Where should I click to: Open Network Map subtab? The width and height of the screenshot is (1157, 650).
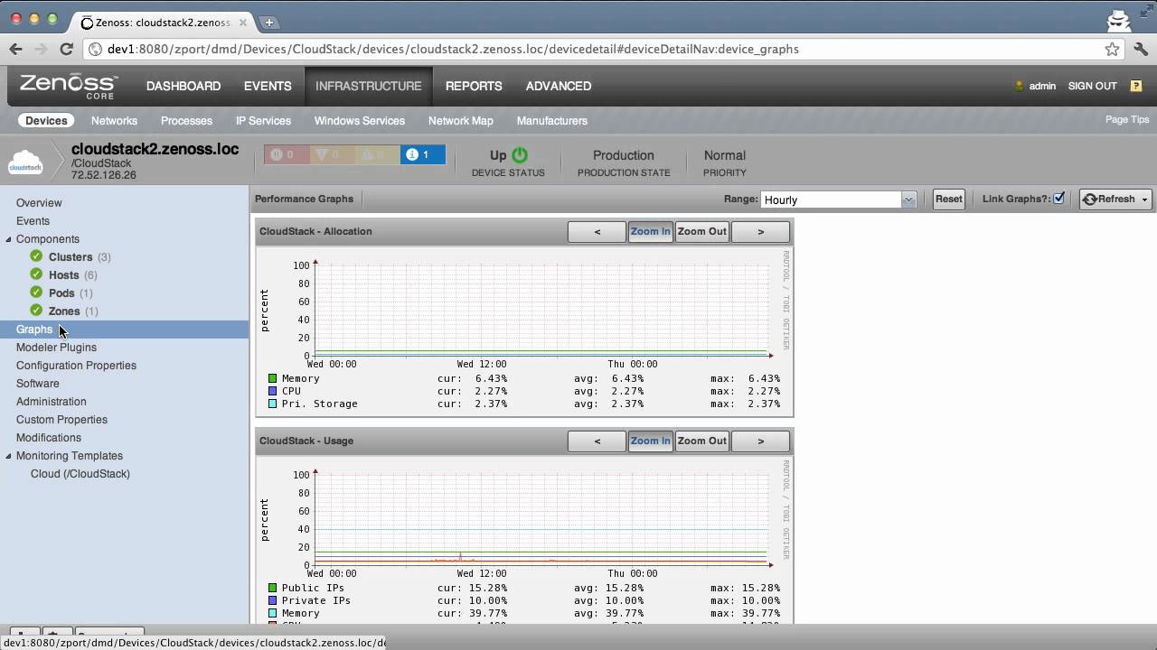(x=461, y=120)
